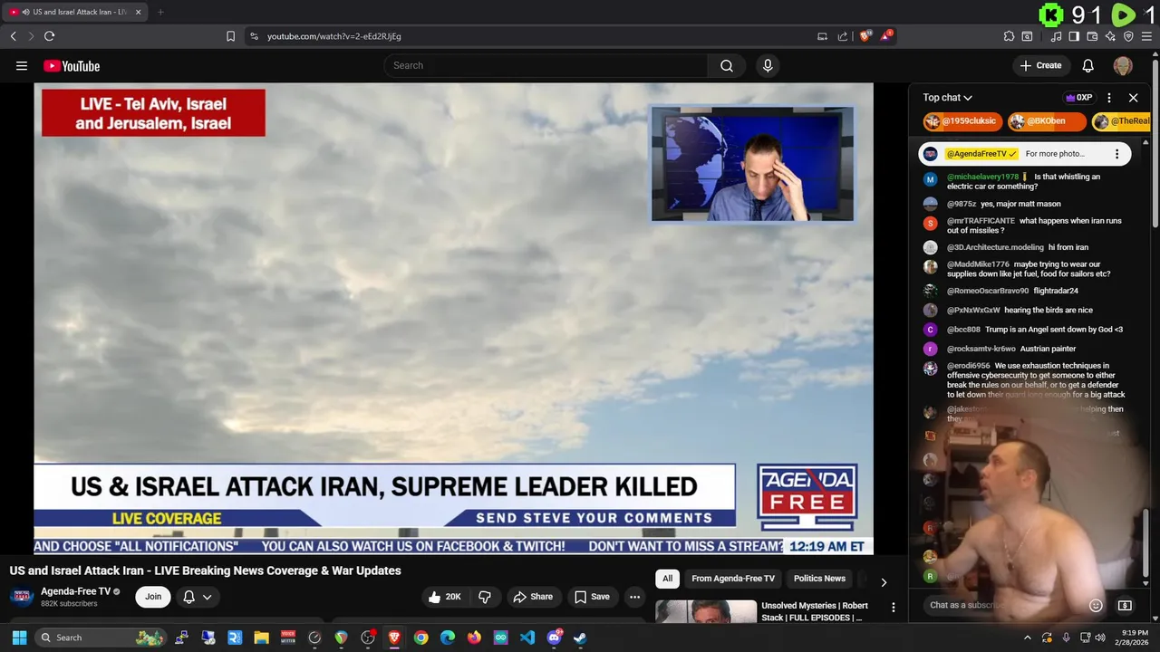Open live chat options three-dot menu
The image size is (1160, 652).
click(x=1109, y=98)
